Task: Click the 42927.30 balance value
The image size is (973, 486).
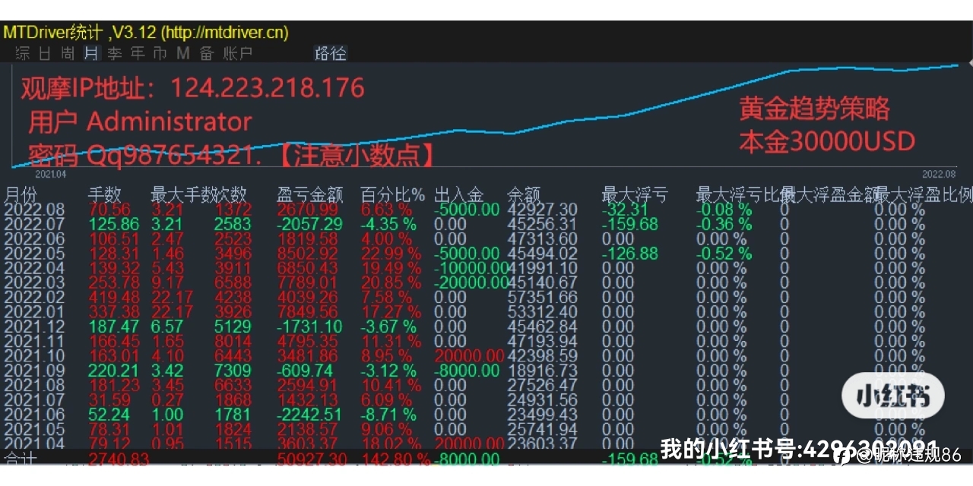Action: point(543,210)
